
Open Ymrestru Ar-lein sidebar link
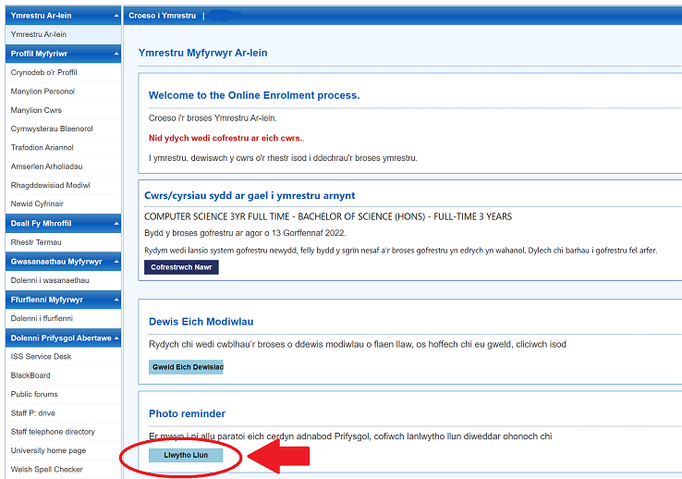[x=38, y=34]
